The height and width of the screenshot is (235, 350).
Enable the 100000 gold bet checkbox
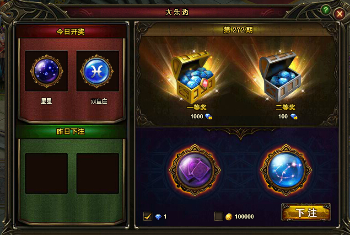(219, 216)
